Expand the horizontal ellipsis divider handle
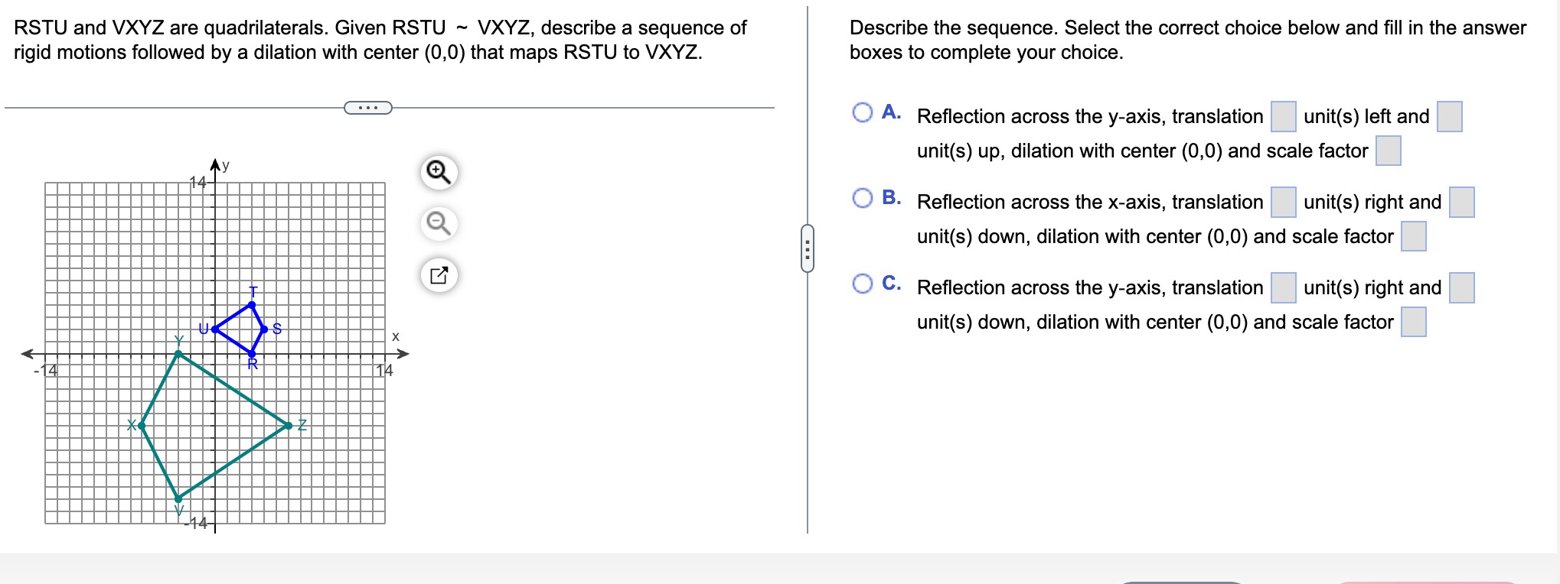 tap(368, 108)
